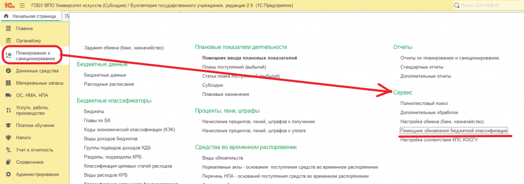This screenshot has width=524, height=184.
Task: Open Нормативные акты - основания поступления средств
Action: point(290,167)
